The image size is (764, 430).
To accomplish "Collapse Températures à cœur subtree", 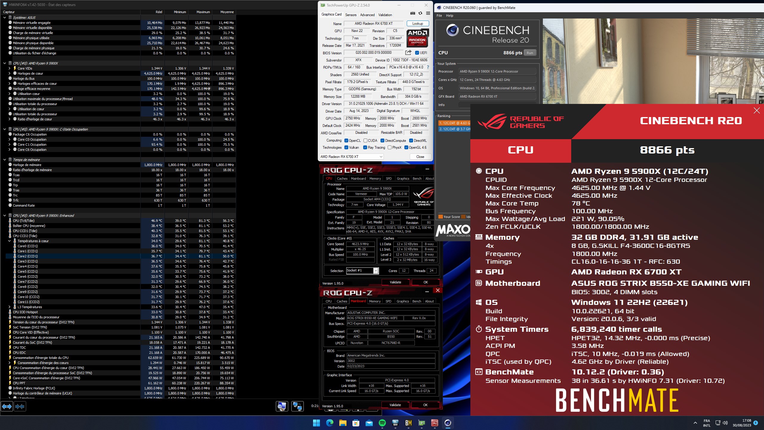I will coord(9,241).
